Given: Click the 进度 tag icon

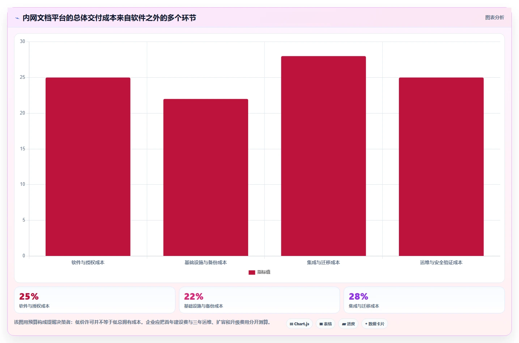Looking at the screenshot, I should (x=344, y=324).
